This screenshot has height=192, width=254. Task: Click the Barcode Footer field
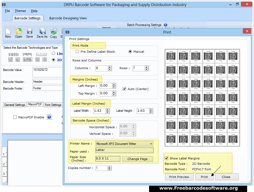click(48, 88)
